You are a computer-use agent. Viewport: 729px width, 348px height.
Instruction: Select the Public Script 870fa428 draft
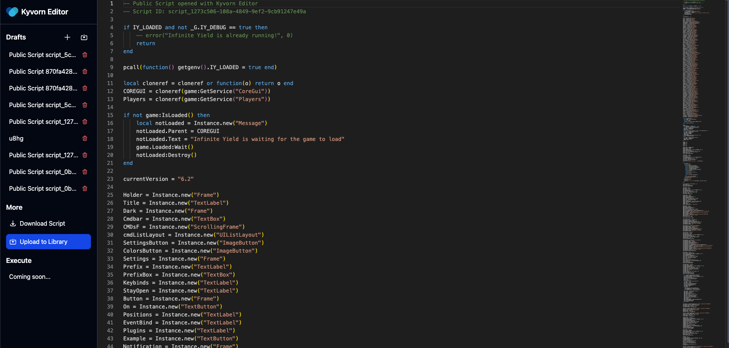pos(42,71)
